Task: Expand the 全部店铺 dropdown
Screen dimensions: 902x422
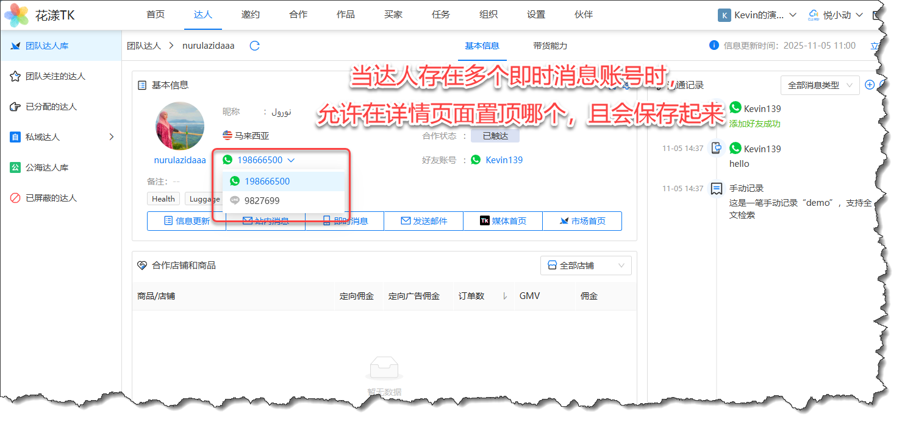Action: [x=585, y=266]
